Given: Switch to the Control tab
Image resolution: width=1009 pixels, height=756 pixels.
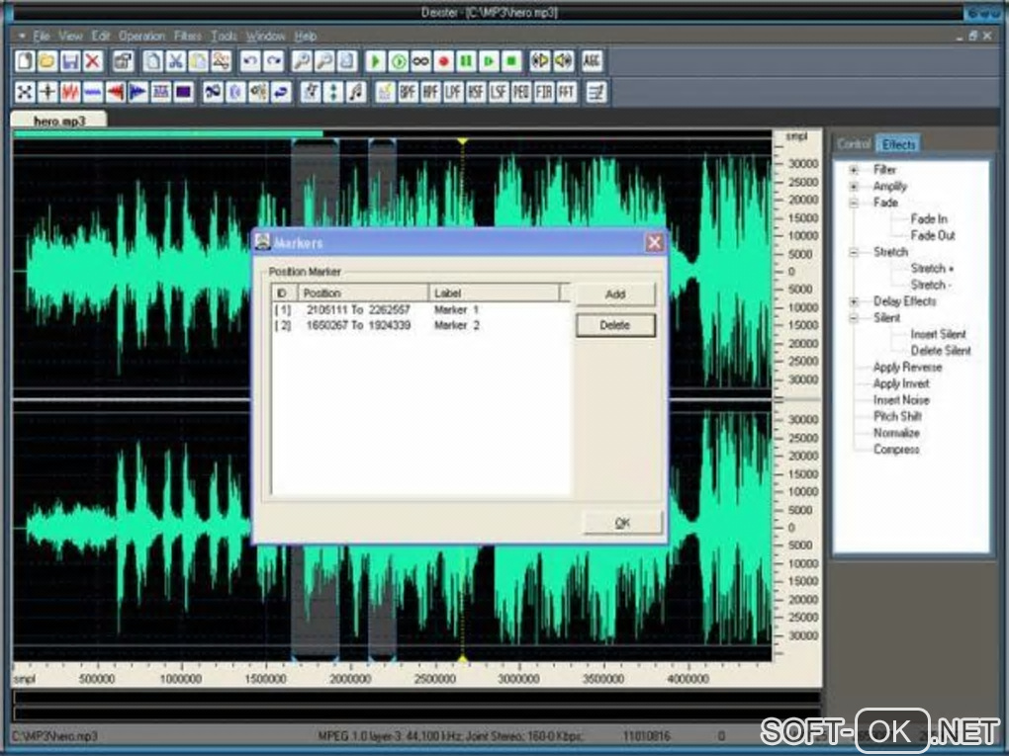Looking at the screenshot, I should click(854, 144).
